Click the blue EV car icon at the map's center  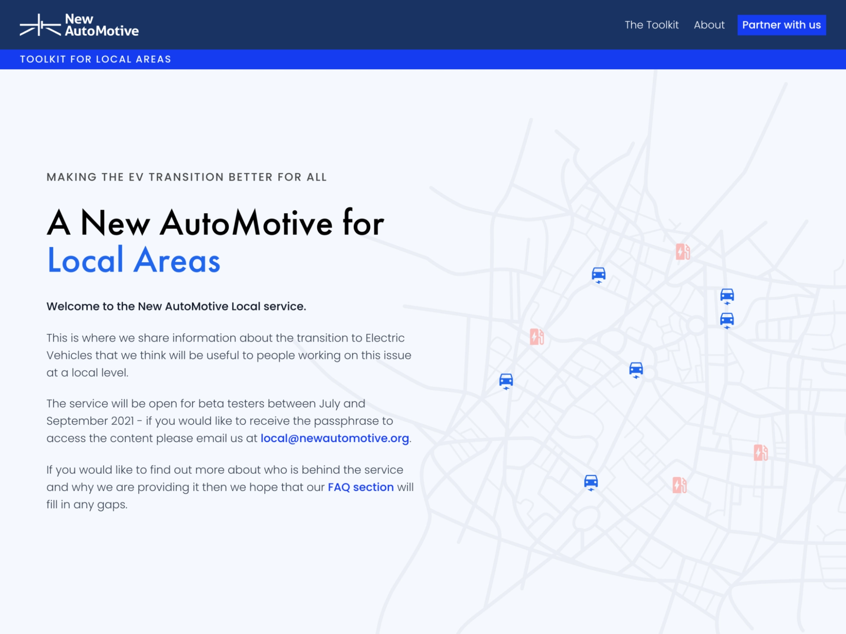pos(636,370)
